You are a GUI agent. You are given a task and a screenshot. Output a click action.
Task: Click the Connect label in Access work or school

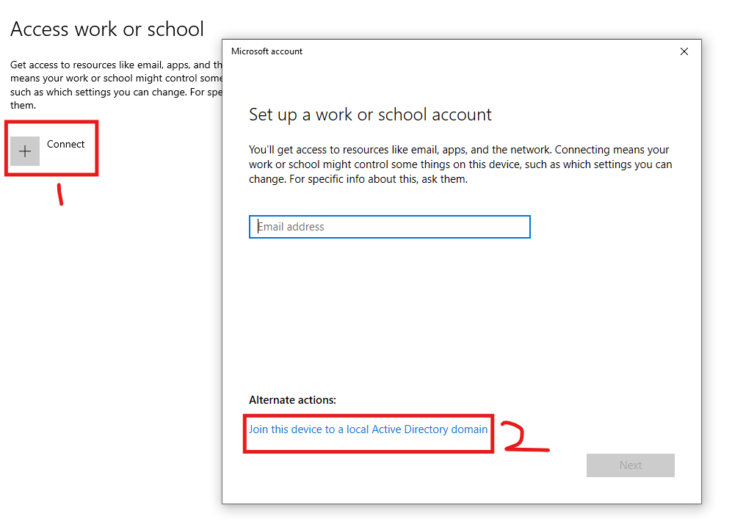coord(65,144)
